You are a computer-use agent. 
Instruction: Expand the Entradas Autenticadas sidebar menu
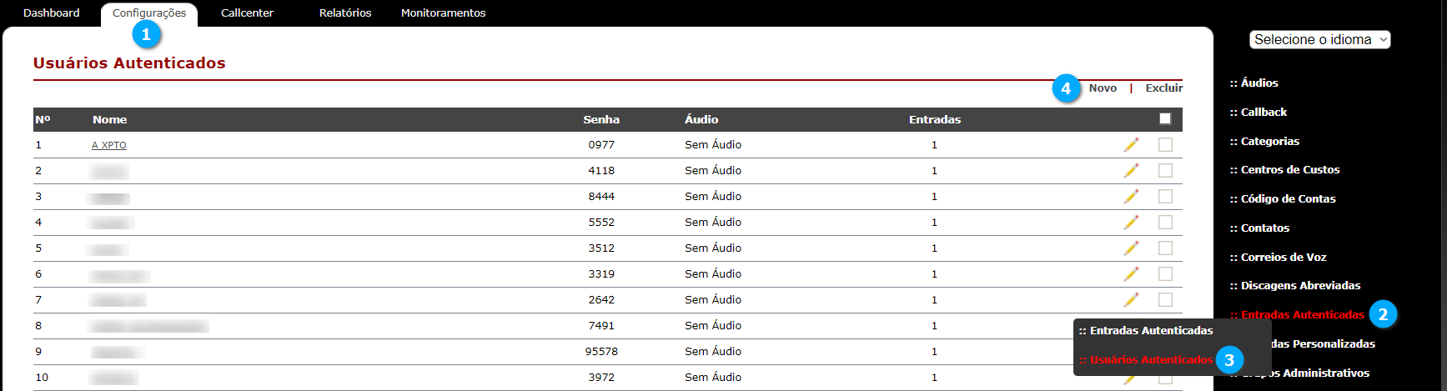click(x=1297, y=315)
